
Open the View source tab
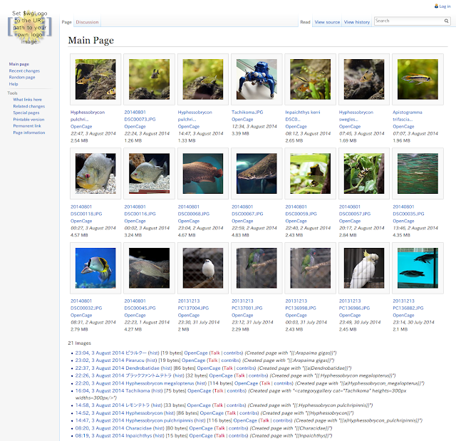click(327, 22)
